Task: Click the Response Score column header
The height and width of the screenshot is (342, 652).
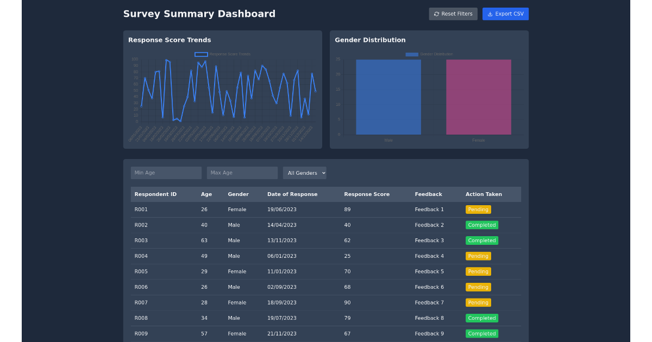Action: click(367, 194)
